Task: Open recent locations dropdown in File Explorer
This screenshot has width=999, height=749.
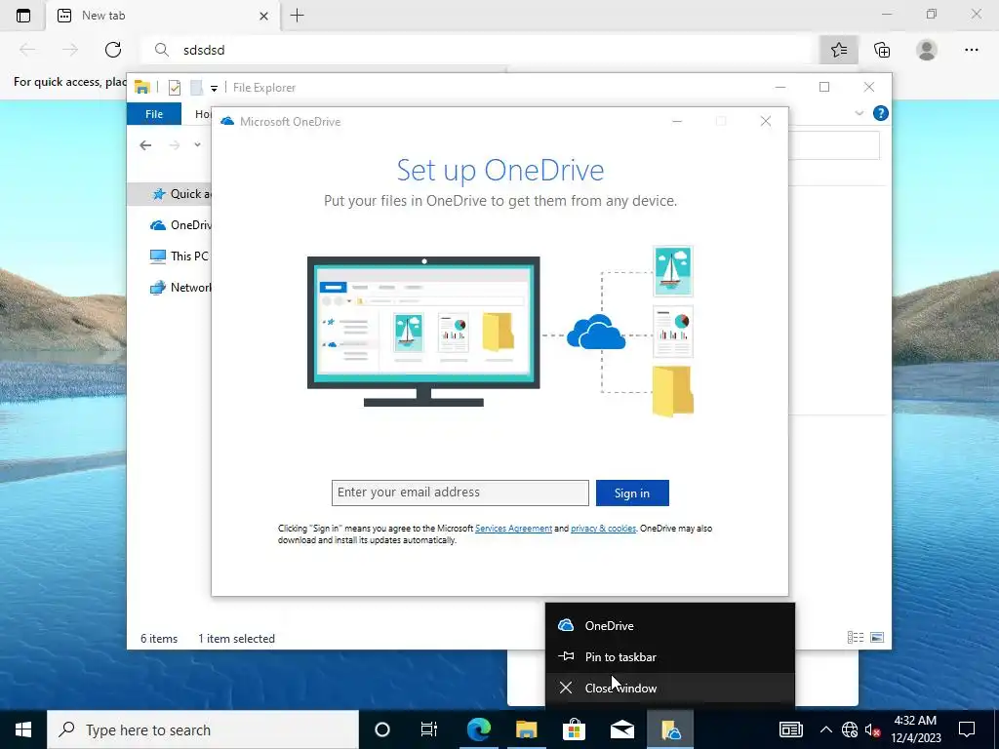Action: click(x=197, y=145)
